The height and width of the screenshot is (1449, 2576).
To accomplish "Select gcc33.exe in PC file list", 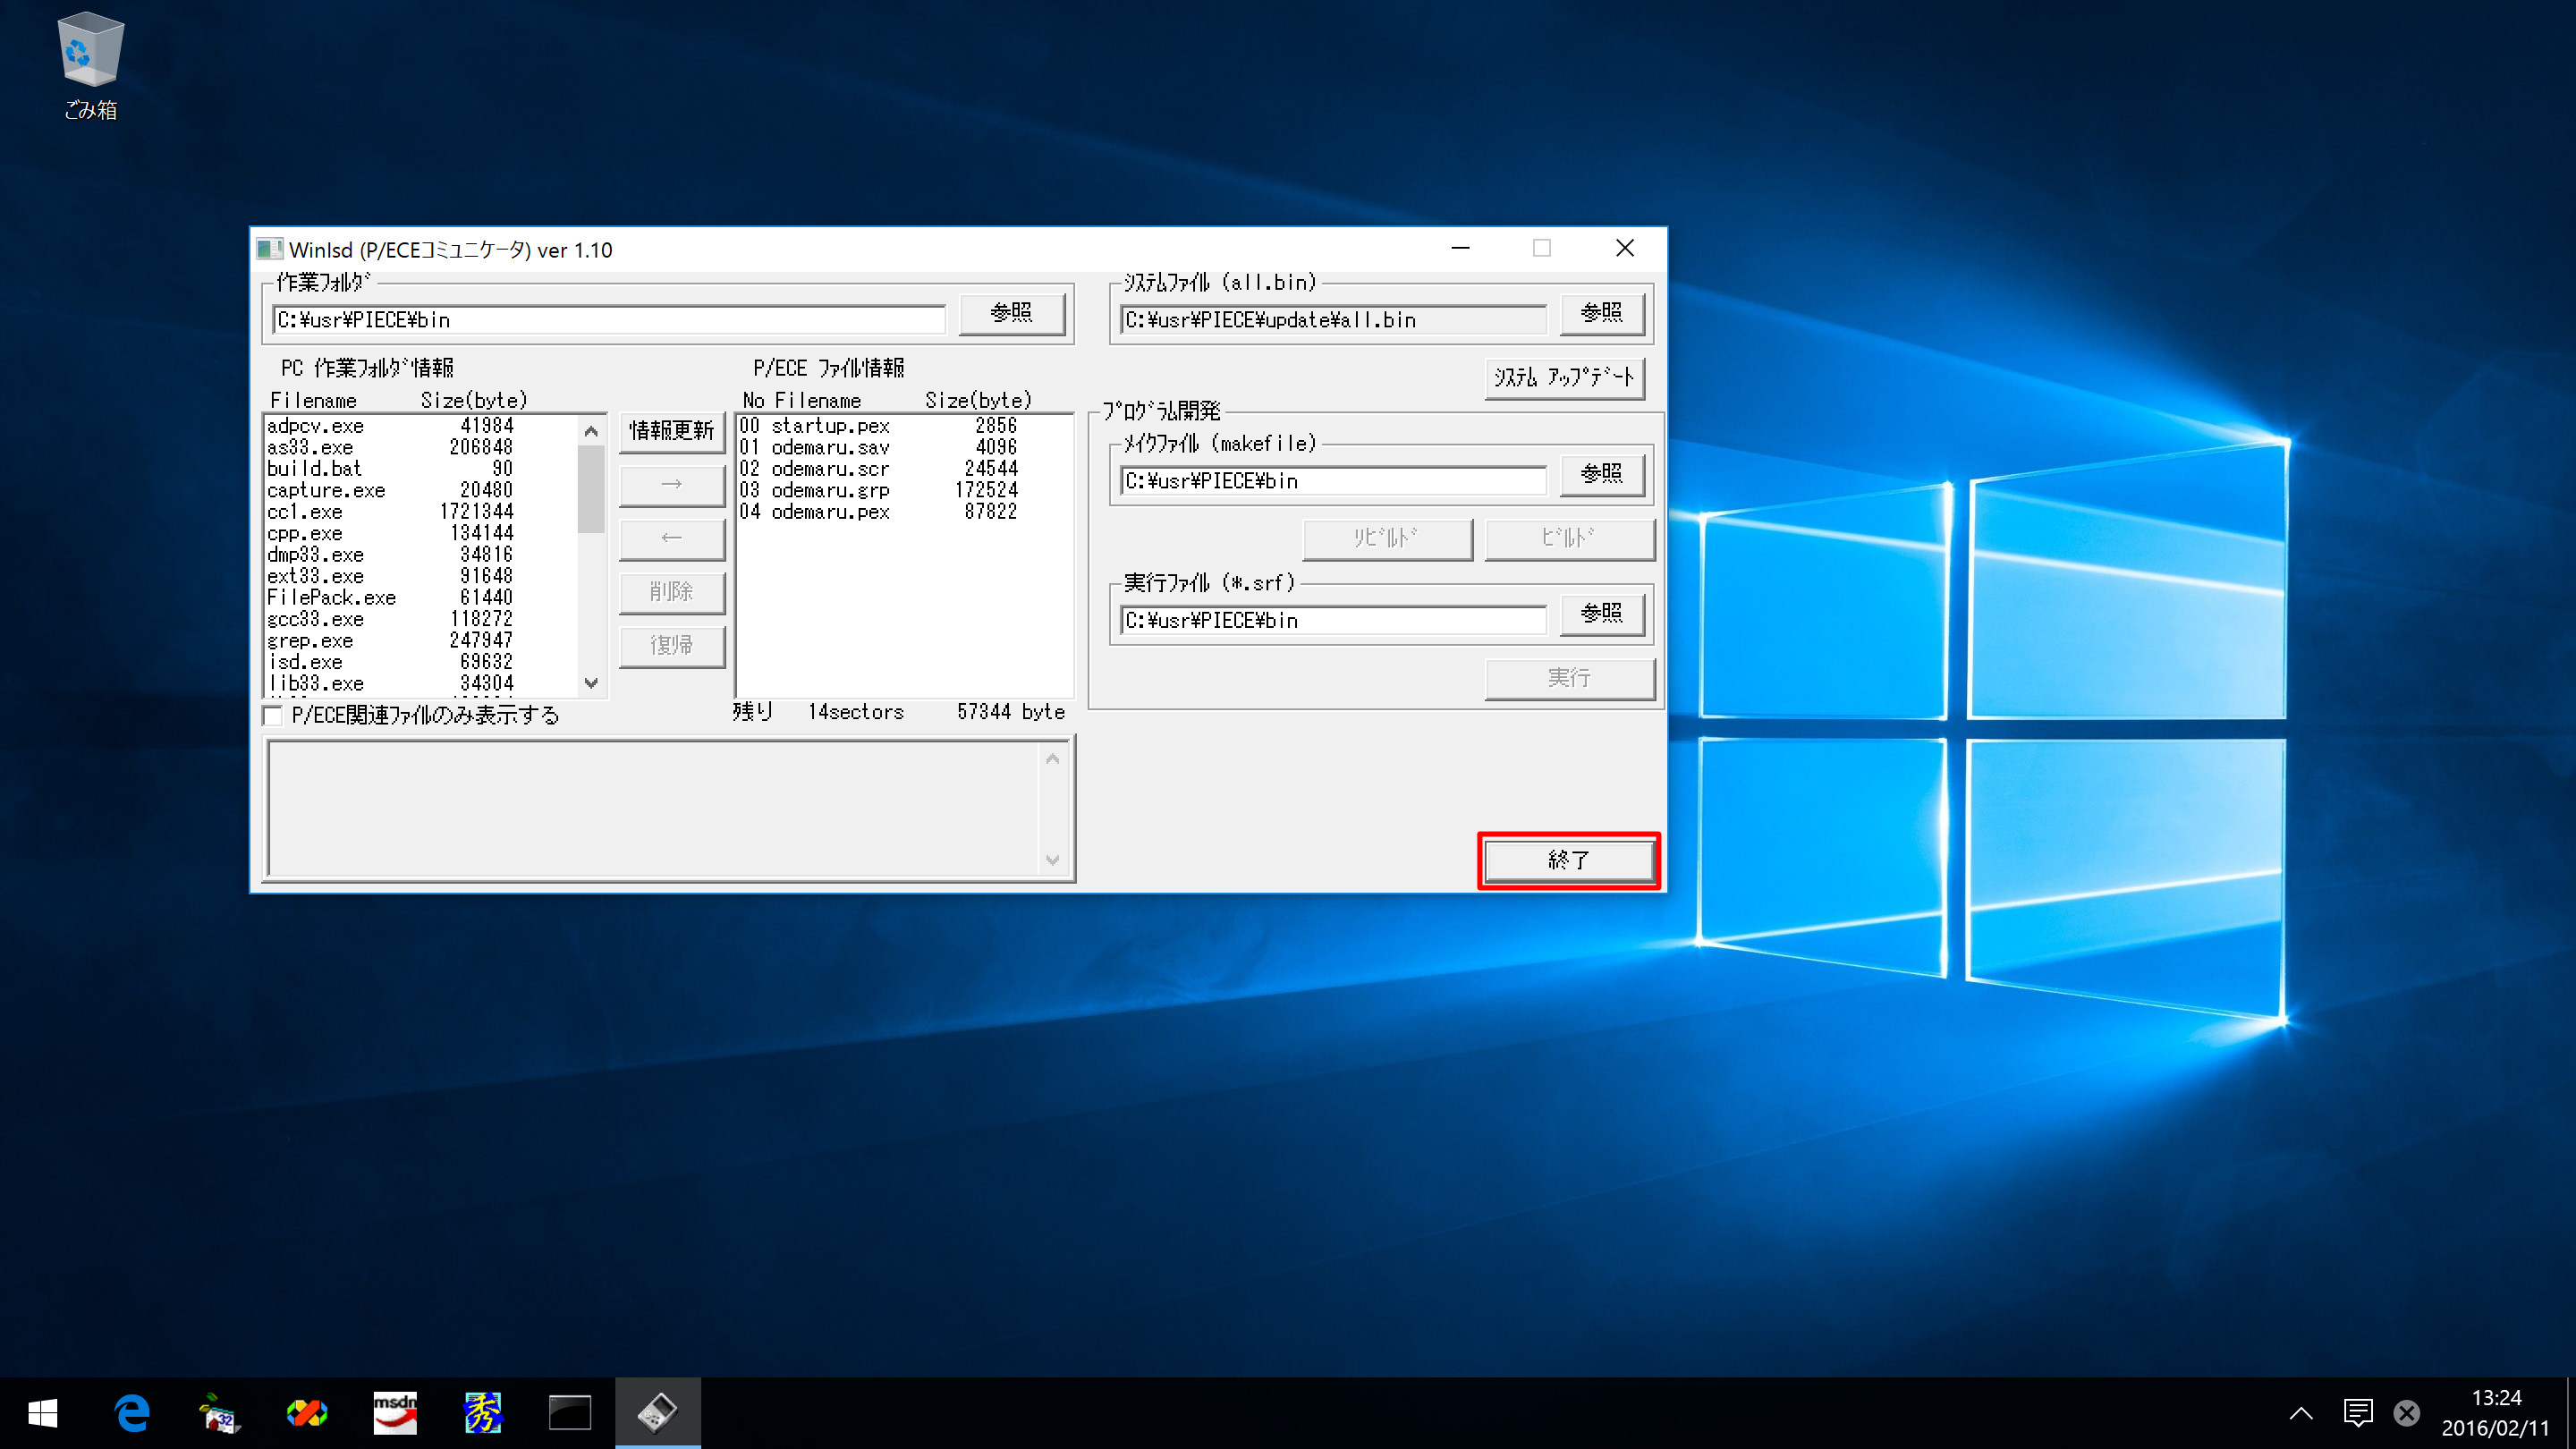I will pos(421,620).
